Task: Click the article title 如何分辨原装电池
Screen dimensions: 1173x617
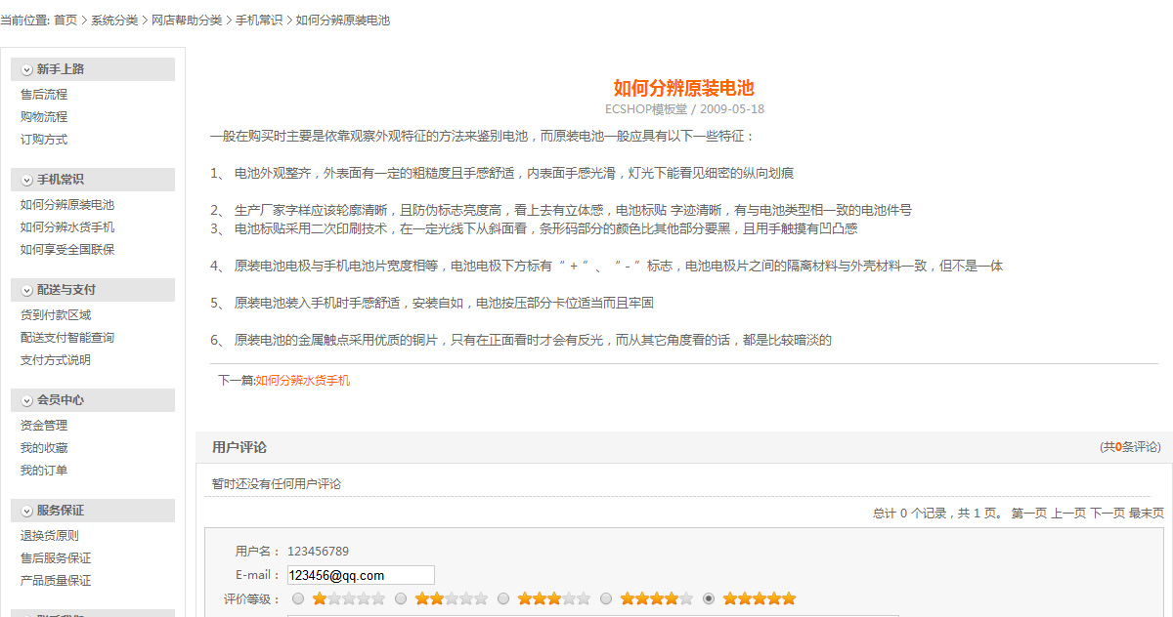Action: coord(684,88)
